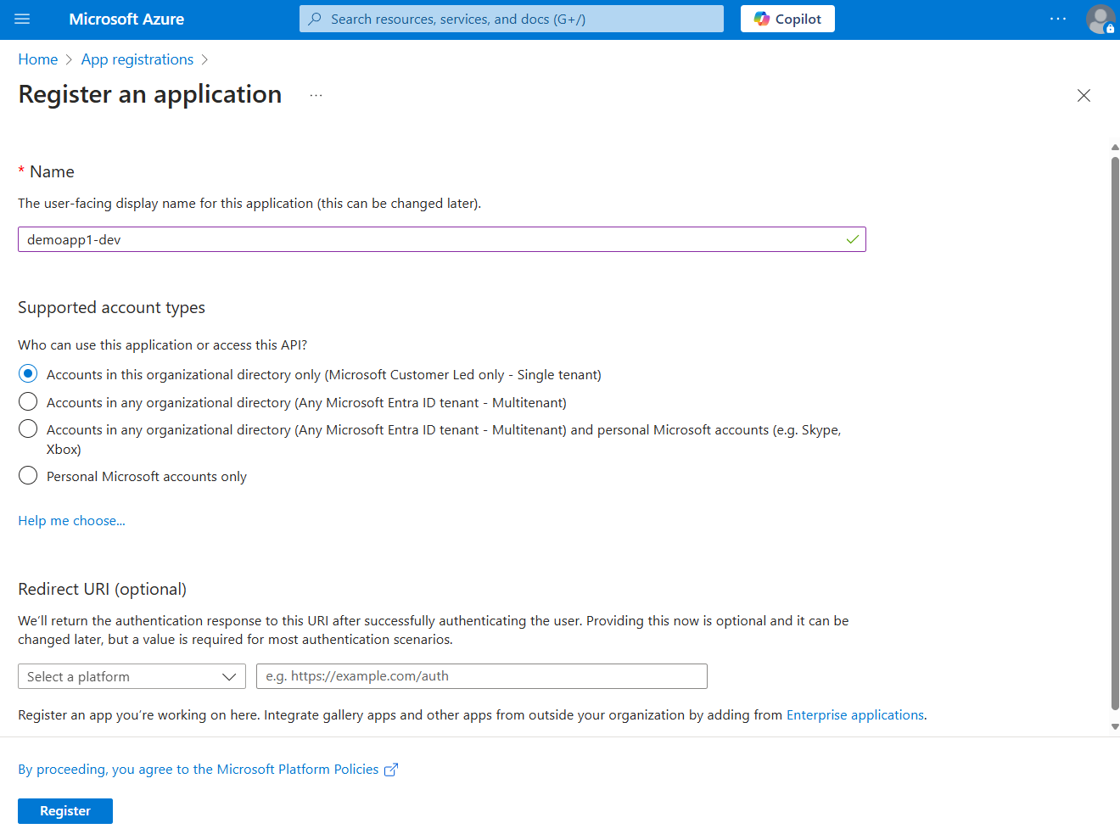This screenshot has width=1120, height=840.
Task: Close the Register an application blade
Action: tap(1084, 95)
